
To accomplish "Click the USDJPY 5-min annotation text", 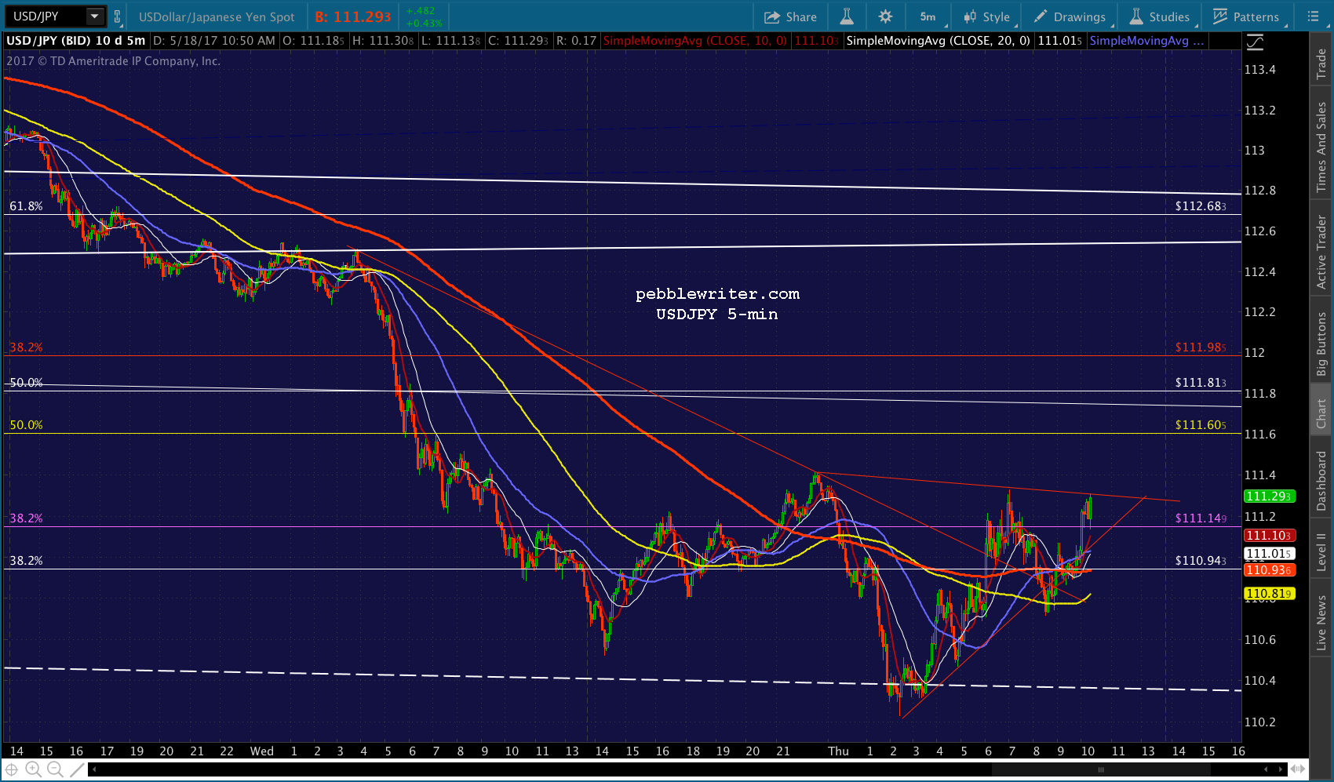I will pos(717,315).
